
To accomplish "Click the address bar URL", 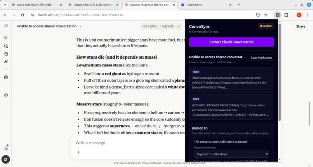I will click(80, 15).
